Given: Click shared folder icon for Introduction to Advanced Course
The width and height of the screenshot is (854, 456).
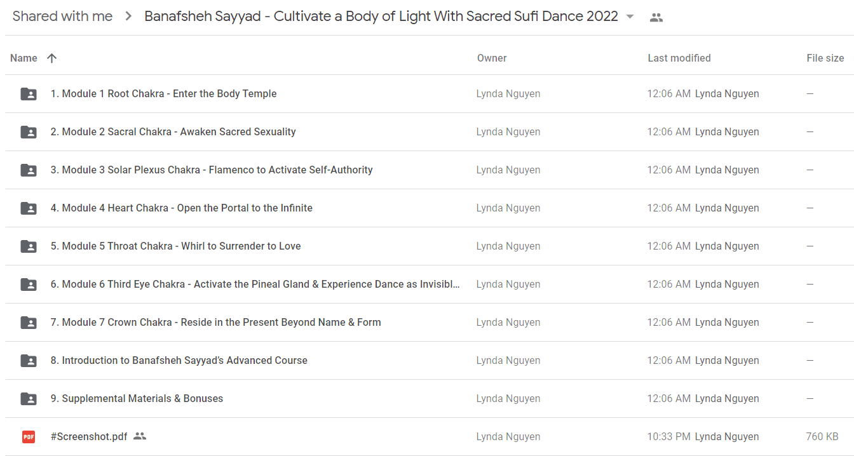Looking at the screenshot, I should click(x=29, y=361).
